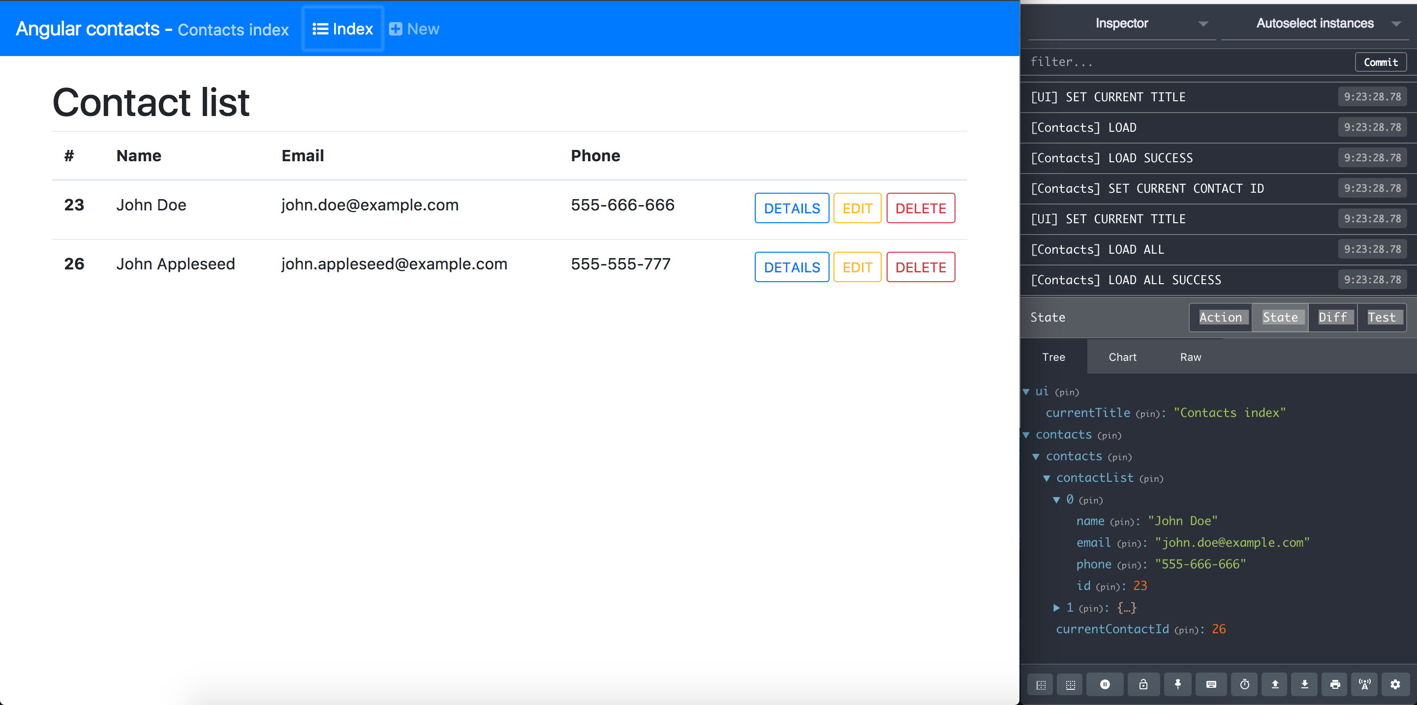1417x705 pixels.
Task: Expand item 1 in contactList tree
Action: [x=1057, y=607]
